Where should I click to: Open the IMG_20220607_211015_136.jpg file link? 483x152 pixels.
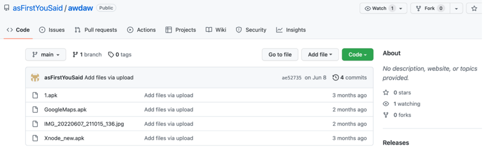84,124
